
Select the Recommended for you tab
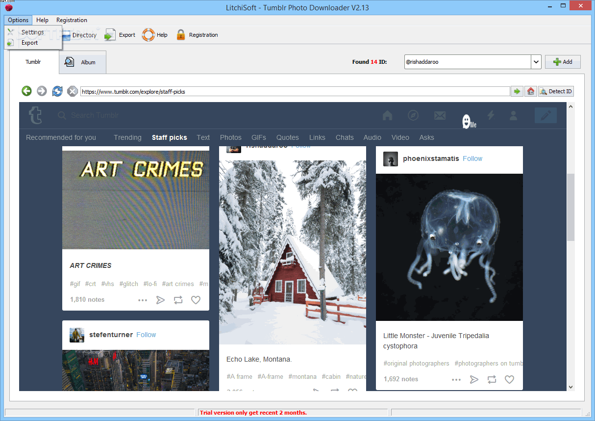click(x=61, y=137)
